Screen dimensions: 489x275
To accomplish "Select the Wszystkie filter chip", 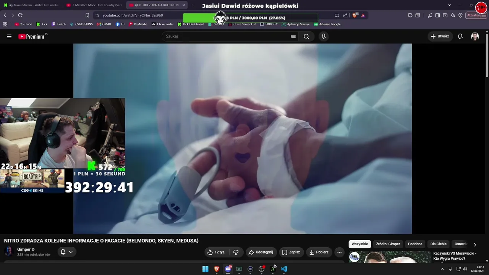I will 360,244.
